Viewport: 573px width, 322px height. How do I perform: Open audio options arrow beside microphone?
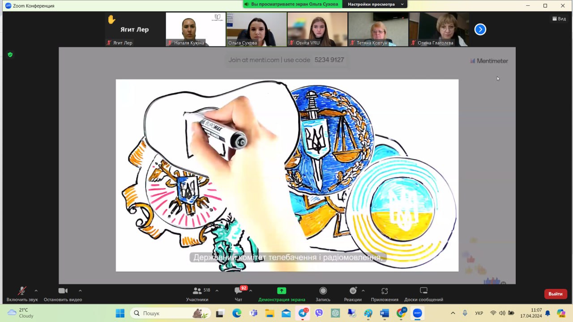[x=36, y=291]
